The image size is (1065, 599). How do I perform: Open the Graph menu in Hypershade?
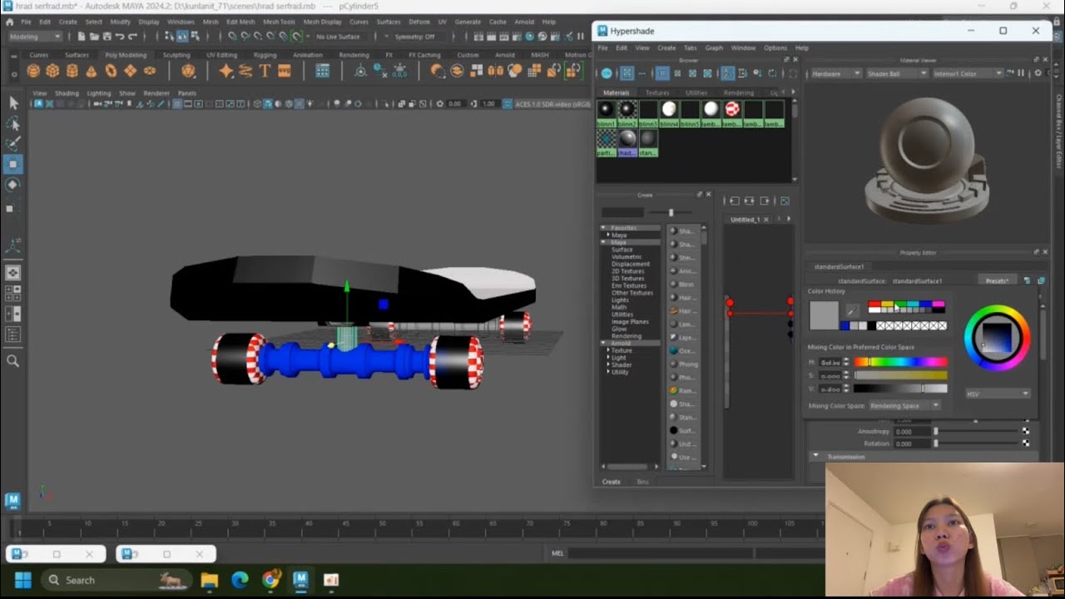point(714,48)
